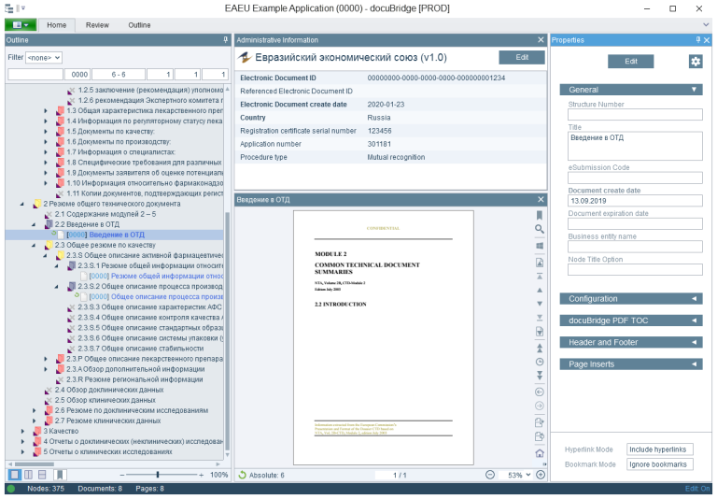Pin the Outline panel
The image size is (717, 499).
225,40
